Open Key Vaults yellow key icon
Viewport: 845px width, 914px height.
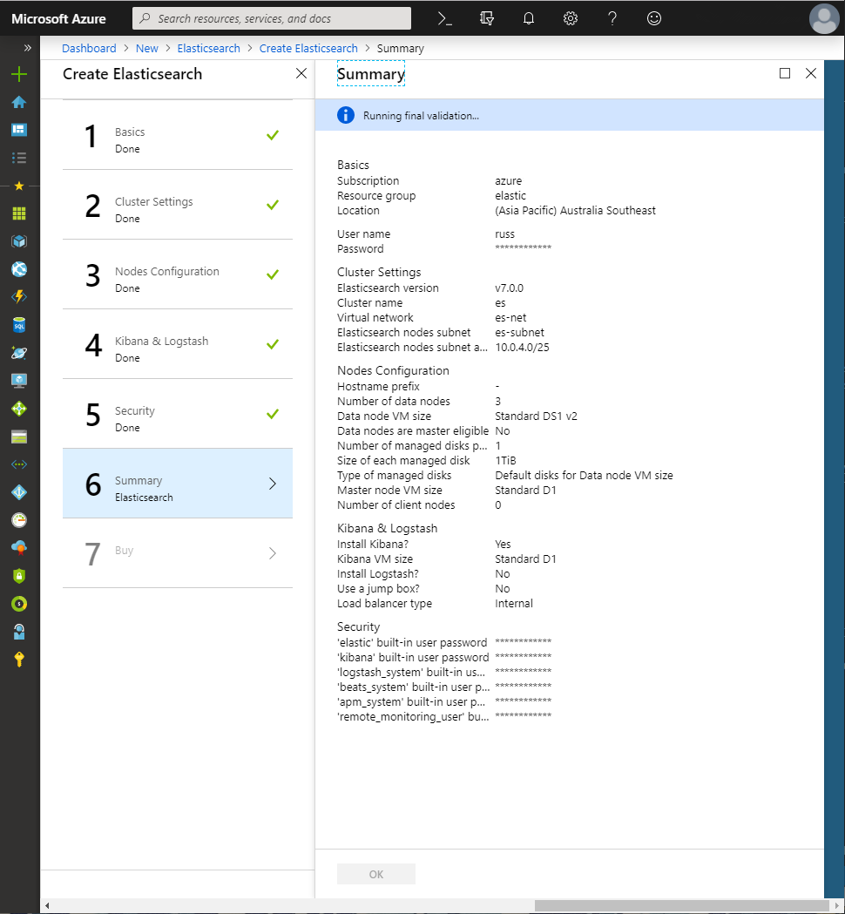pos(19,660)
